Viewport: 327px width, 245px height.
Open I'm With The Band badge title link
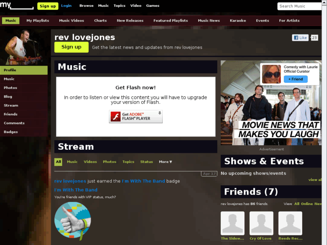pyautogui.click(x=76, y=190)
